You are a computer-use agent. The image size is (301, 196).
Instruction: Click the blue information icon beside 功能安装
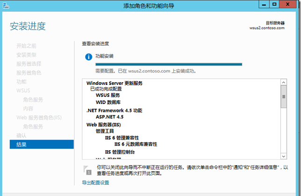88,57
